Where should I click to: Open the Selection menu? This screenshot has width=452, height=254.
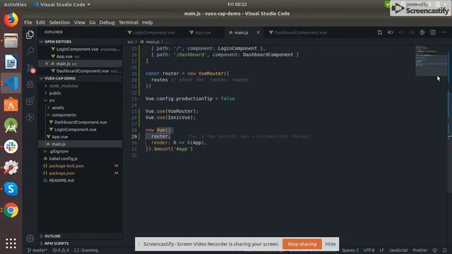click(x=59, y=23)
